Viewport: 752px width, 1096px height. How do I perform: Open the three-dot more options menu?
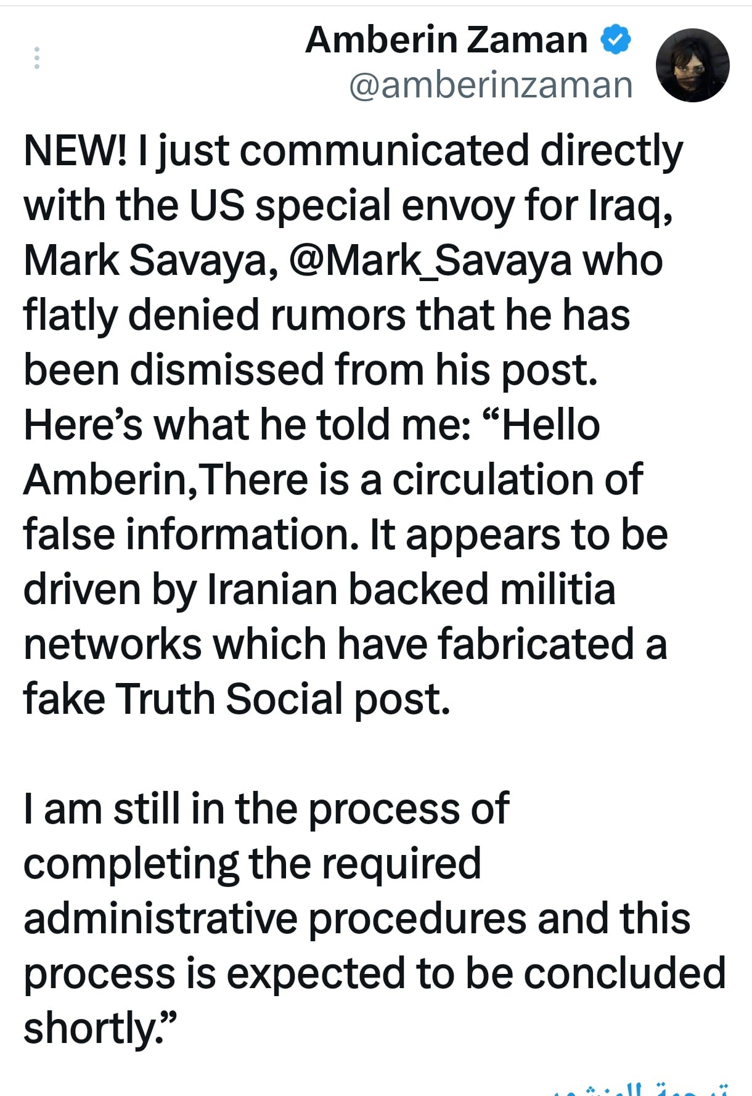point(37,58)
